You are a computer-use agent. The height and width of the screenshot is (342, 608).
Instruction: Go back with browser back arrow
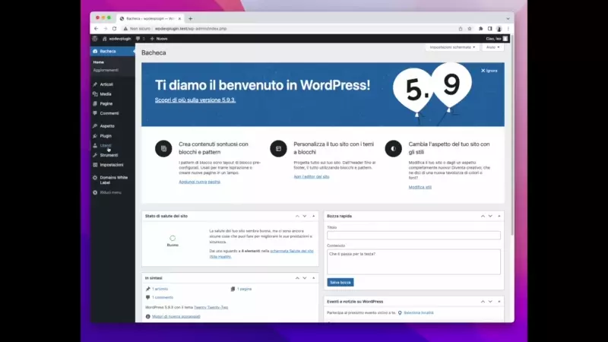click(x=97, y=29)
